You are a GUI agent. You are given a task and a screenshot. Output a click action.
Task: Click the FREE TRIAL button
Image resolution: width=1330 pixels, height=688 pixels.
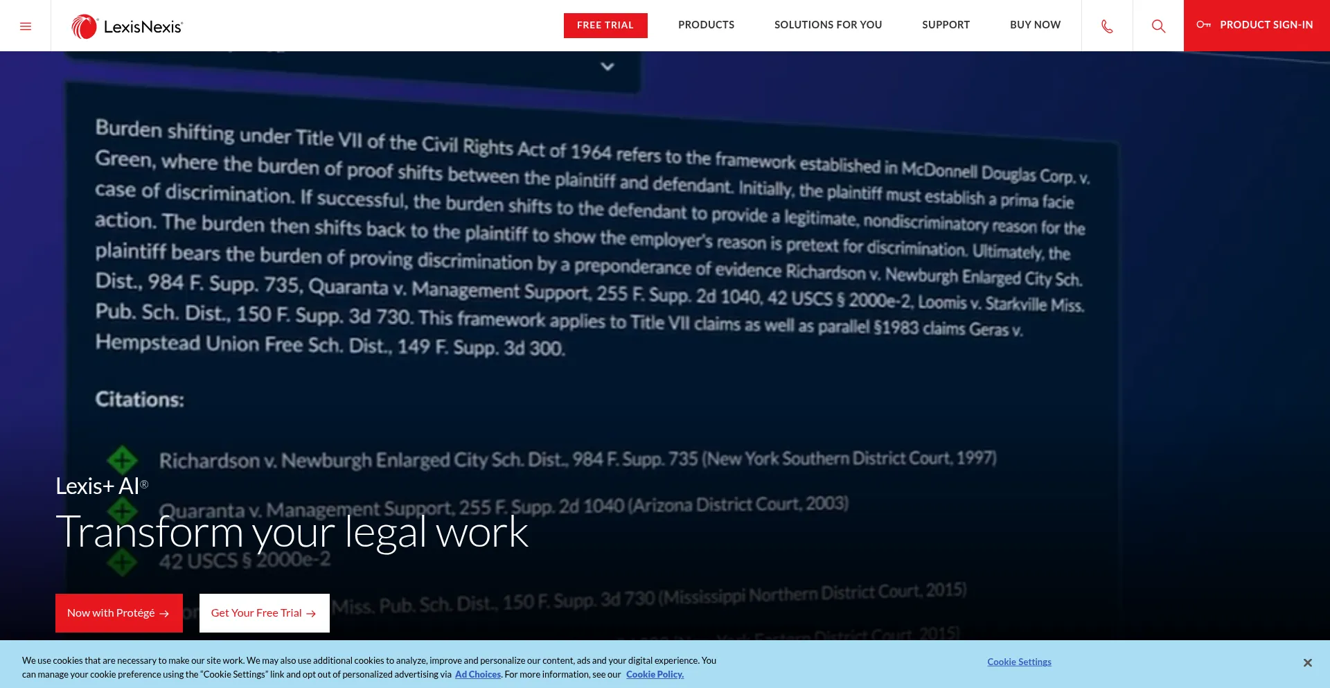[x=605, y=26]
